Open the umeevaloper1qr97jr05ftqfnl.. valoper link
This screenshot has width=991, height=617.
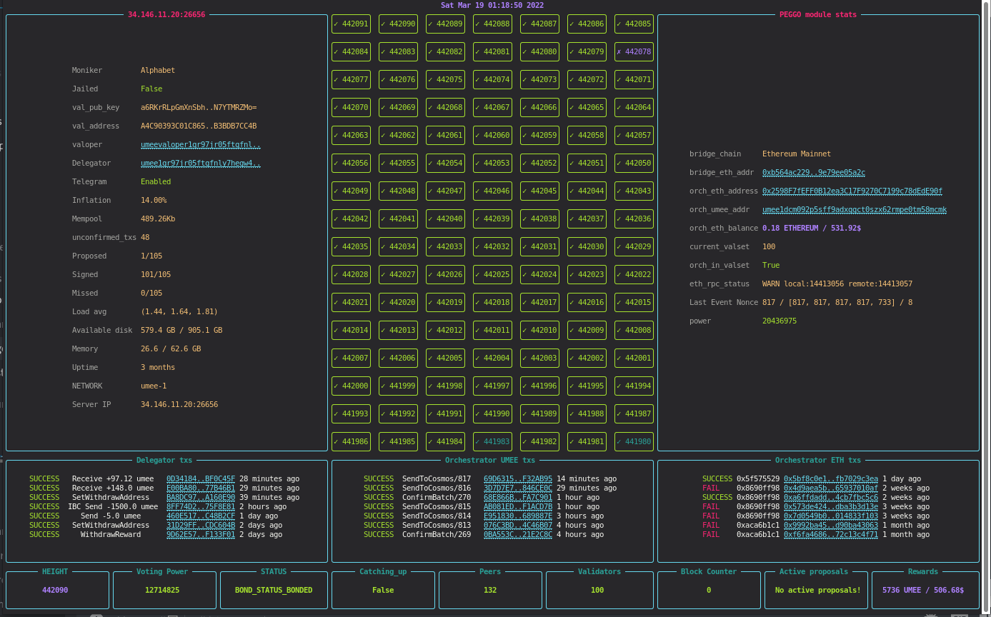[x=201, y=145]
